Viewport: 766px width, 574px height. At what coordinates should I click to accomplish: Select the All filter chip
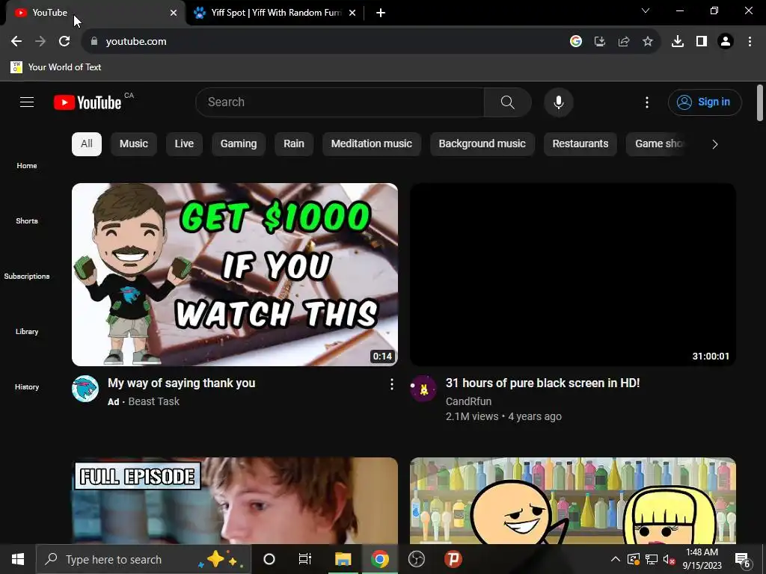coord(87,144)
